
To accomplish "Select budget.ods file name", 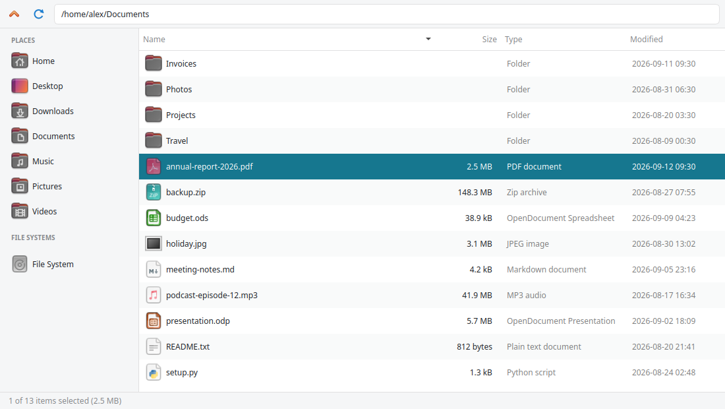I will (x=187, y=218).
